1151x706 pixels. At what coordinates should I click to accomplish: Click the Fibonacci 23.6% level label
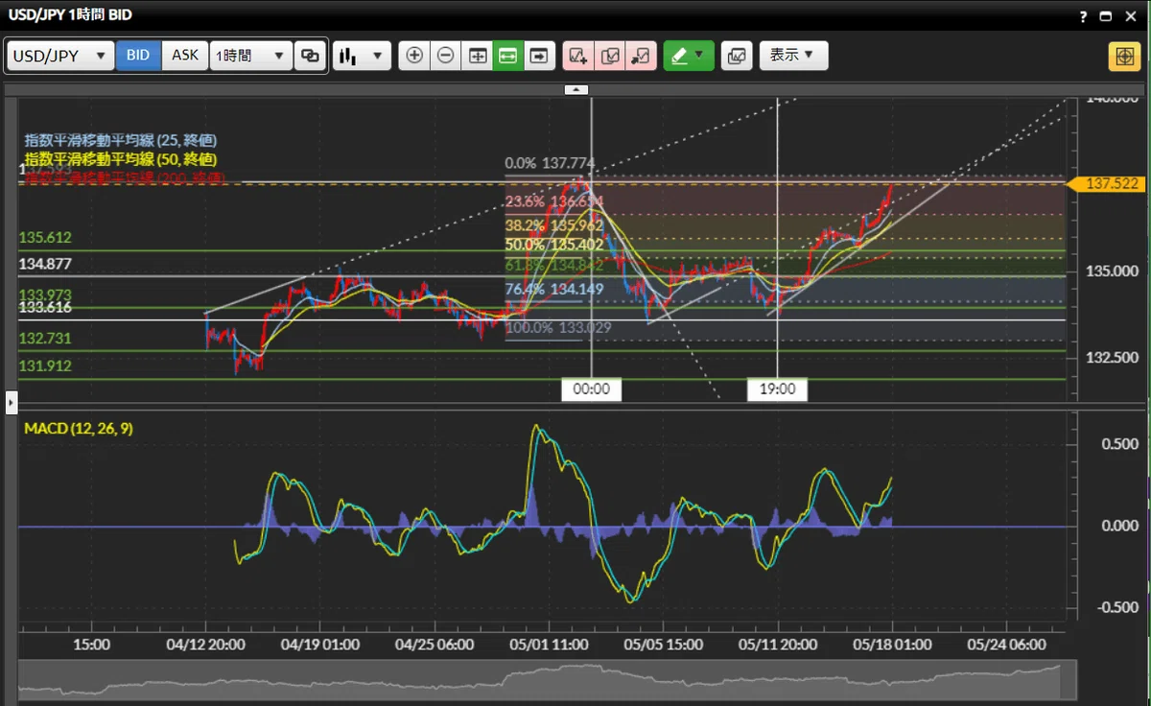554,202
